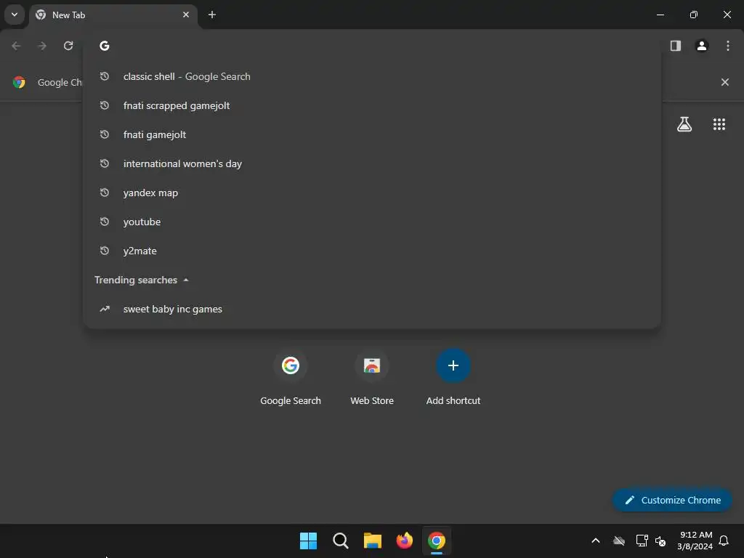Choose international women's day suggestion
This screenshot has height=558, width=744.
coord(372,163)
